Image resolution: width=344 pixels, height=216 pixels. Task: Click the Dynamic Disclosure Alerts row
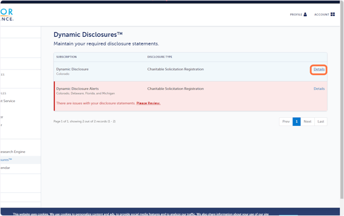190,97
